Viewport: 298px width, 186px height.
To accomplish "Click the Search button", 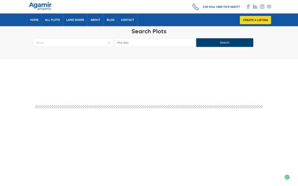I will coord(225,43).
